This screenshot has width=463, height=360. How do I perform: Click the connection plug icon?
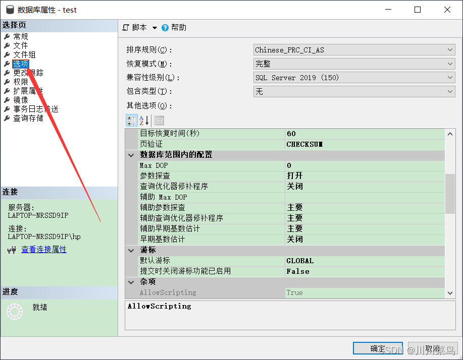click(x=12, y=250)
